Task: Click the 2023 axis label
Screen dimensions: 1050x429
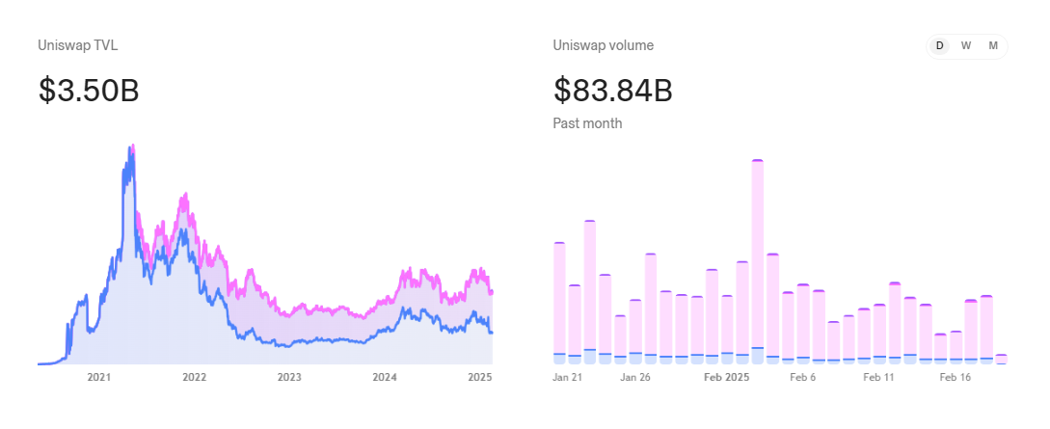Action: click(289, 378)
